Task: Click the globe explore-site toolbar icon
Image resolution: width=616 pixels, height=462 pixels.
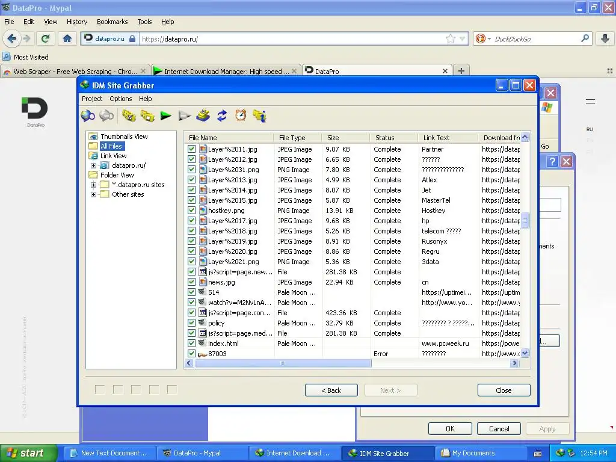Action: [x=88, y=116]
